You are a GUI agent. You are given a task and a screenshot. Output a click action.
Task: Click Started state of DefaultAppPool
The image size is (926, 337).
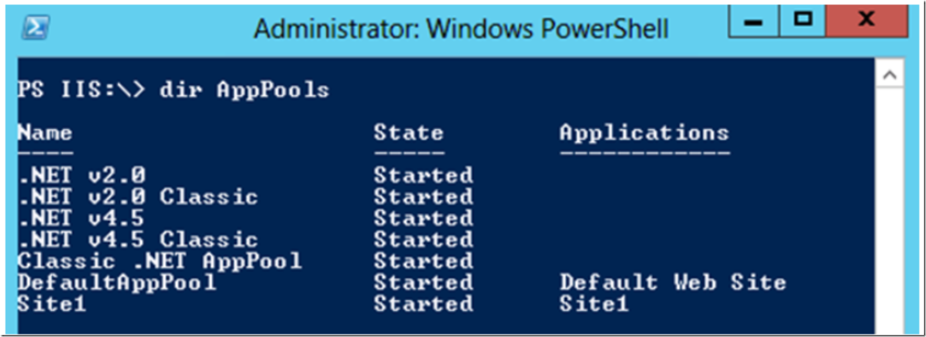(423, 283)
